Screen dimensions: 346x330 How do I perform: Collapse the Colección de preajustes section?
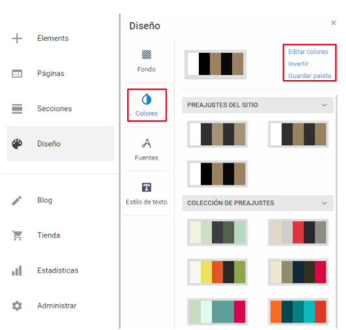(x=324, y=203)
